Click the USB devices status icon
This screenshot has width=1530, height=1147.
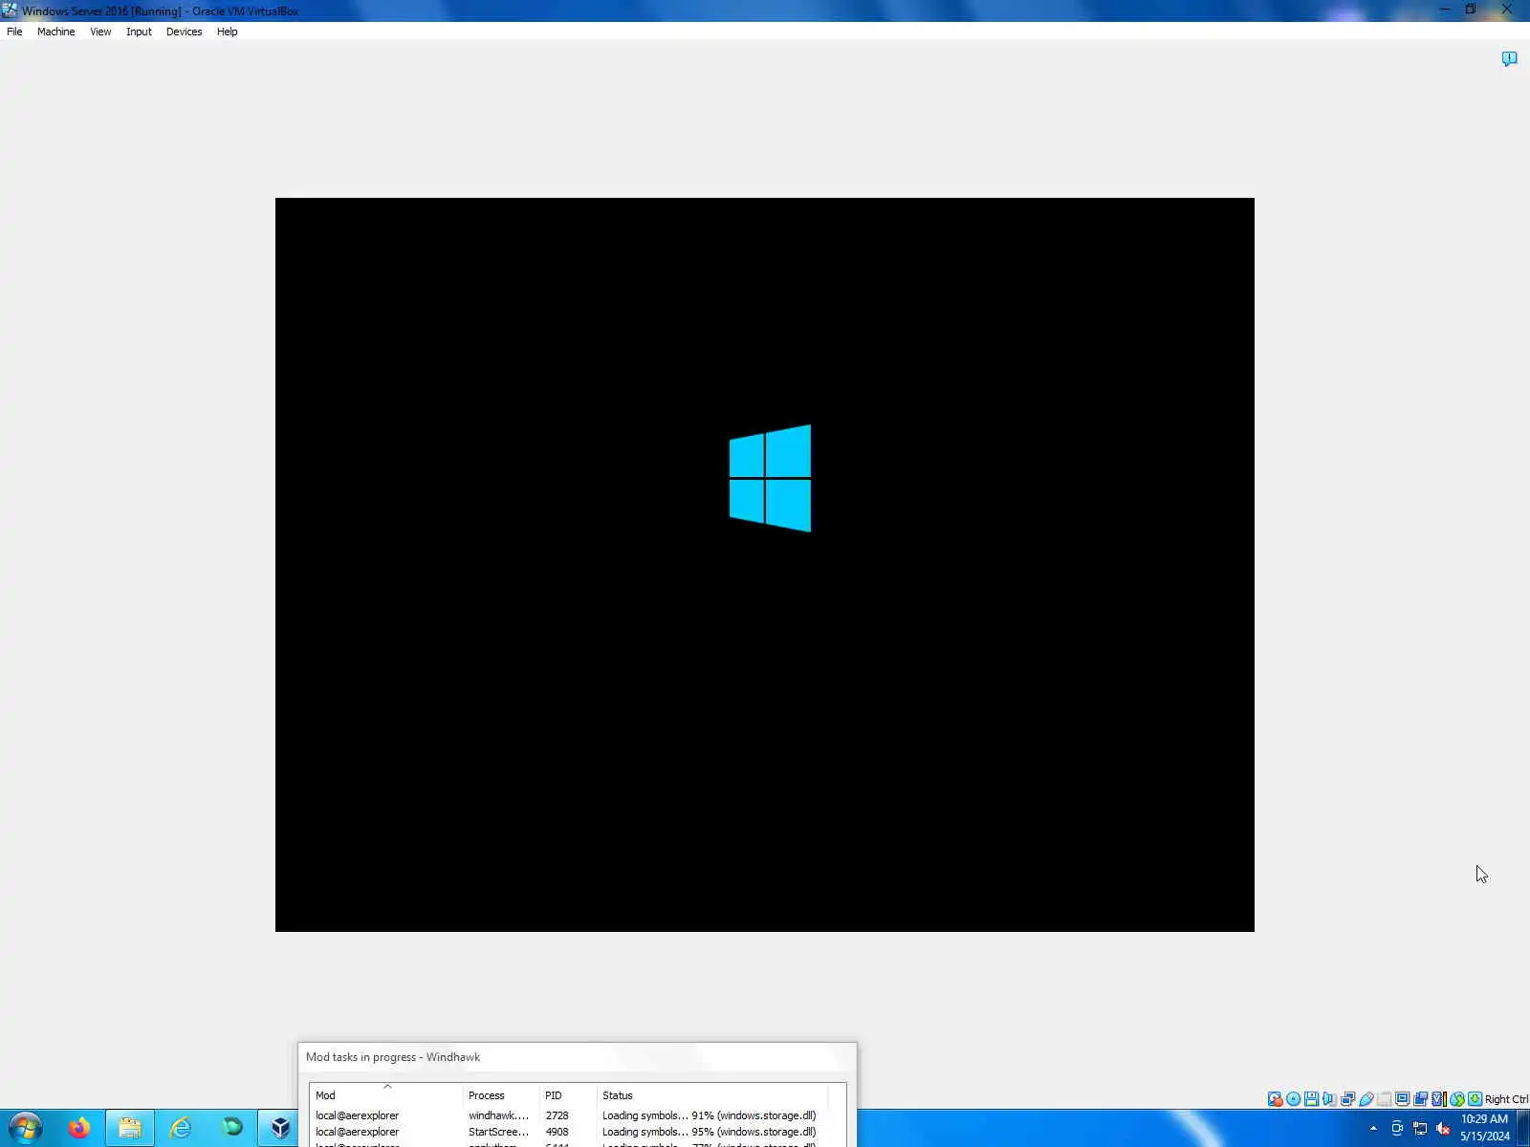[1366, 1099]
